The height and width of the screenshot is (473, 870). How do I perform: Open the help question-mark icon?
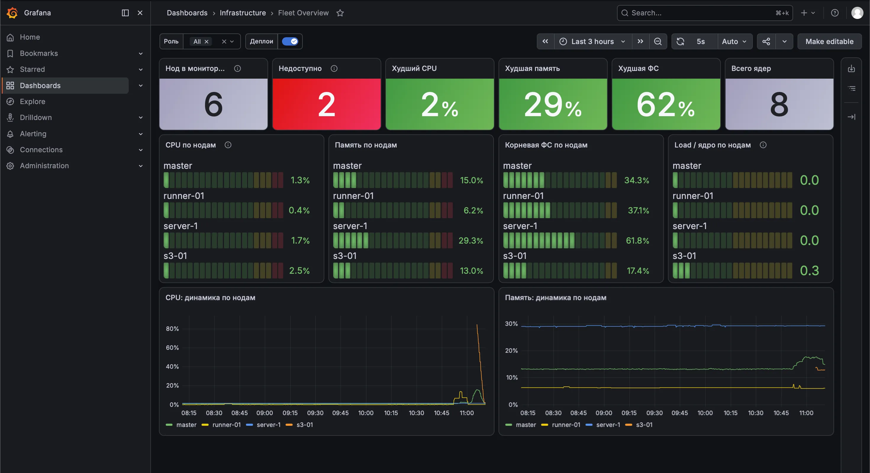(835, 13)
